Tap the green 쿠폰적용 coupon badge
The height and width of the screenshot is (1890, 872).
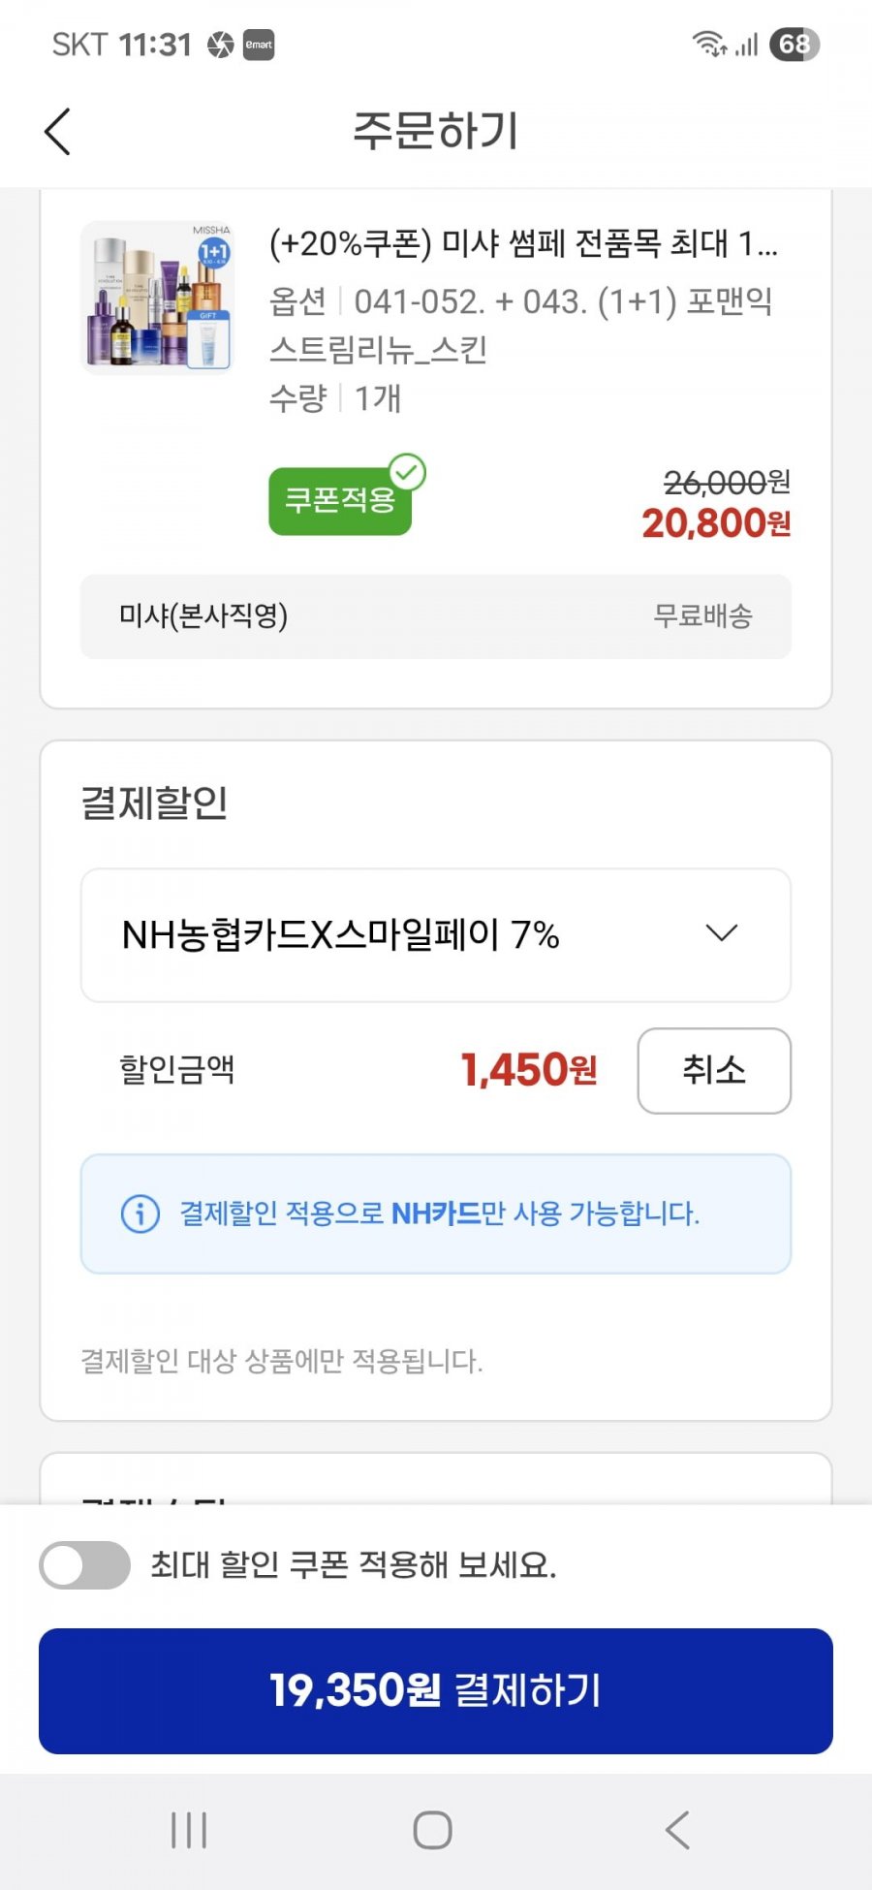tap(340, 500)
